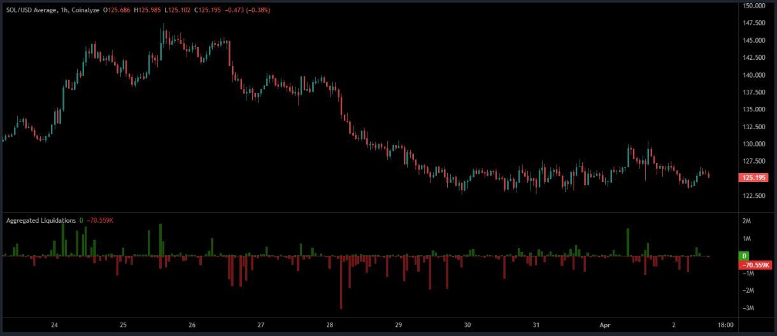Click the 27 date label

tap(260, 325)
